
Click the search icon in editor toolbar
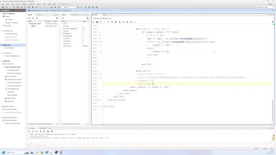pyautogui.click(x=93, y=22)
